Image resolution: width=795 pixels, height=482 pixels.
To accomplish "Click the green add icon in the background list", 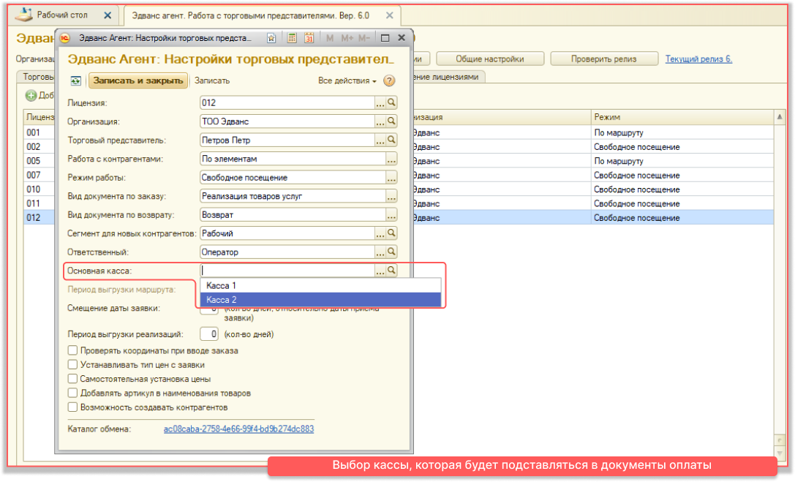I will [x=31, y=95].
